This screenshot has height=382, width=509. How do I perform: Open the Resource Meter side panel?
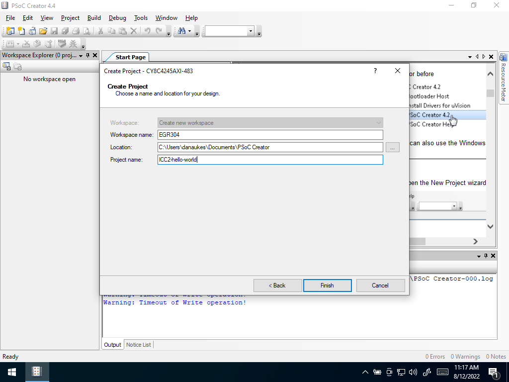(503, 78)
